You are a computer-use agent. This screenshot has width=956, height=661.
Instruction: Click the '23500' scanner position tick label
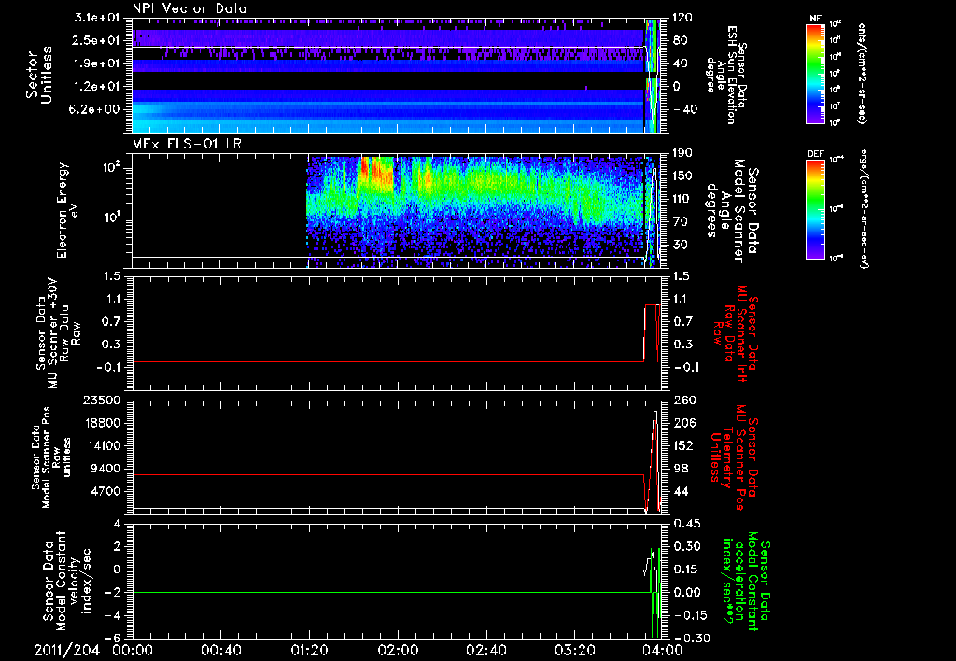coord(103,401)
